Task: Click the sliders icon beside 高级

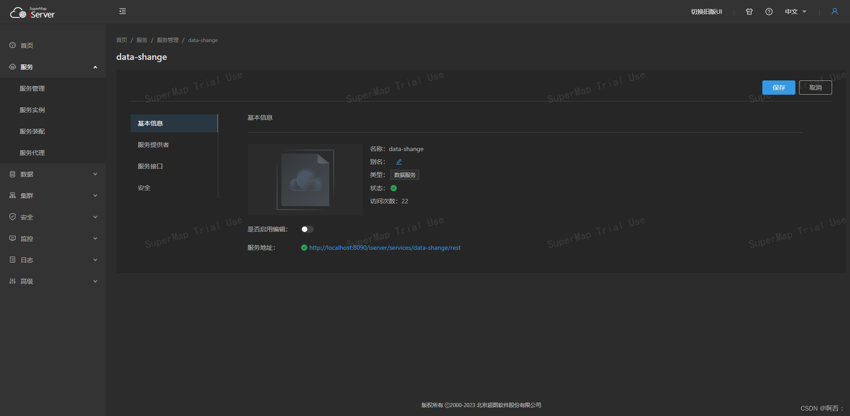Action: (x=13, y=281)
